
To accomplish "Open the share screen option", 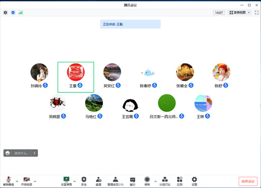I will 67,181.
